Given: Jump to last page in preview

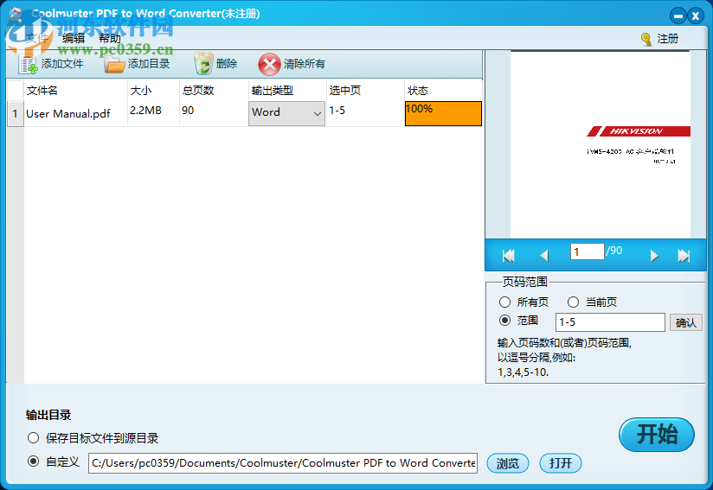Looking at the screenshot, I should (x=684, y=256).
